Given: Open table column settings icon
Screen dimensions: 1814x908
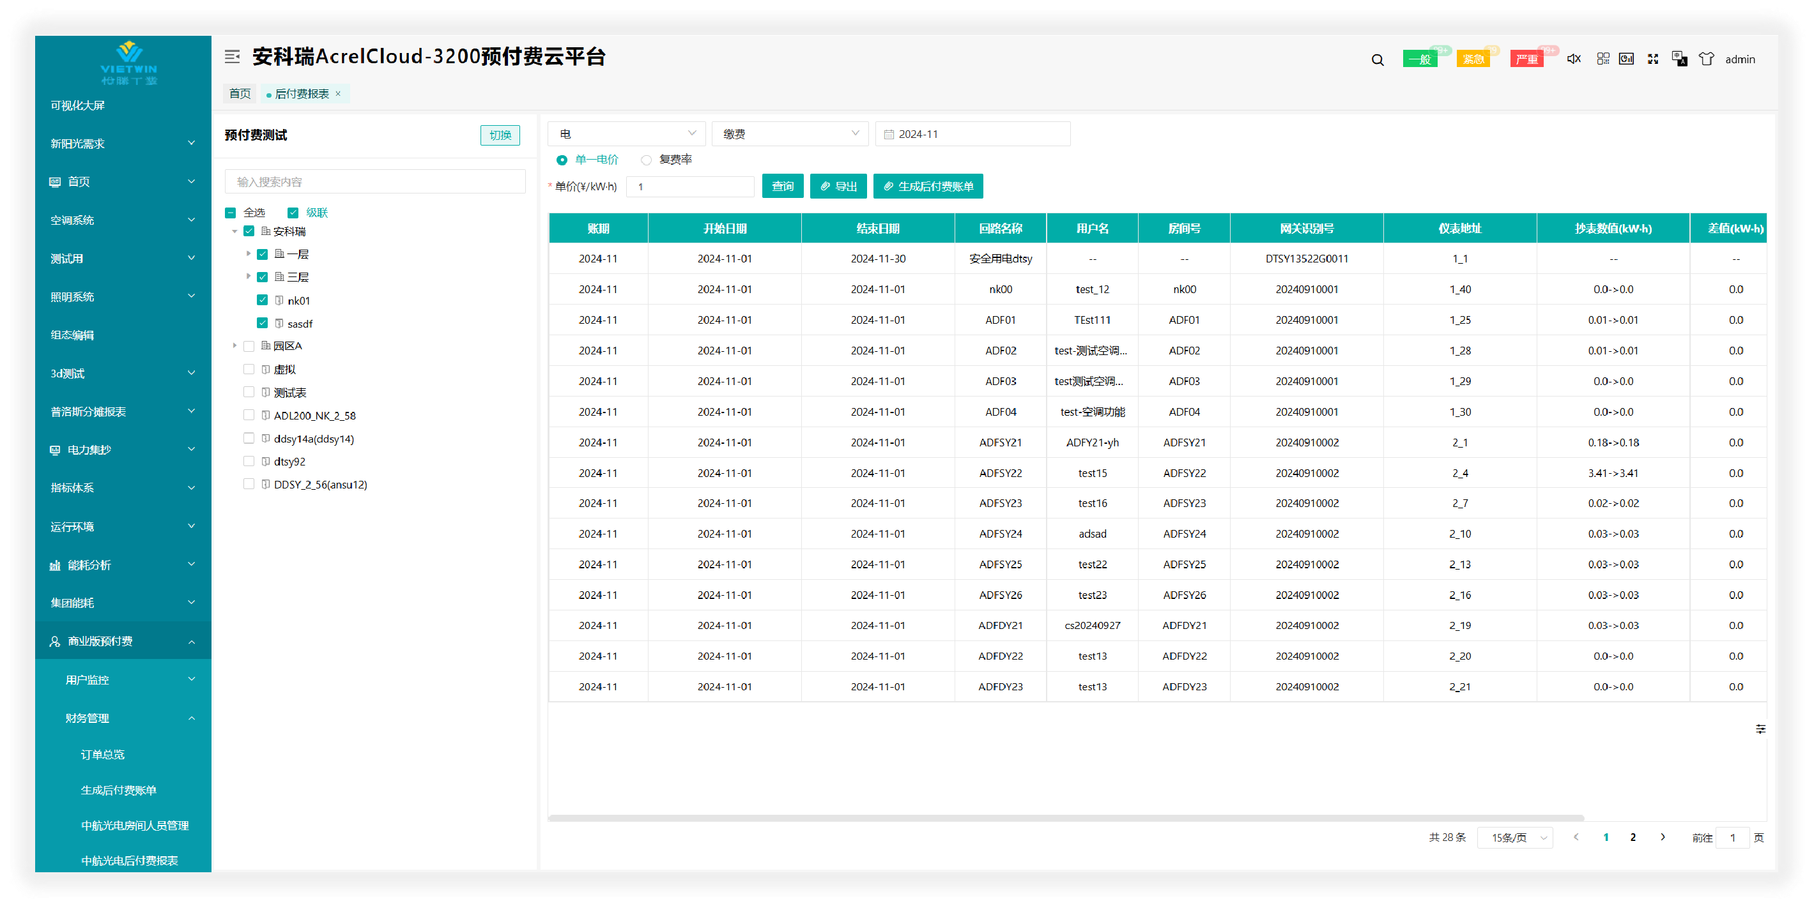Looking at the screenshot, I should [x=1760, y=729].
